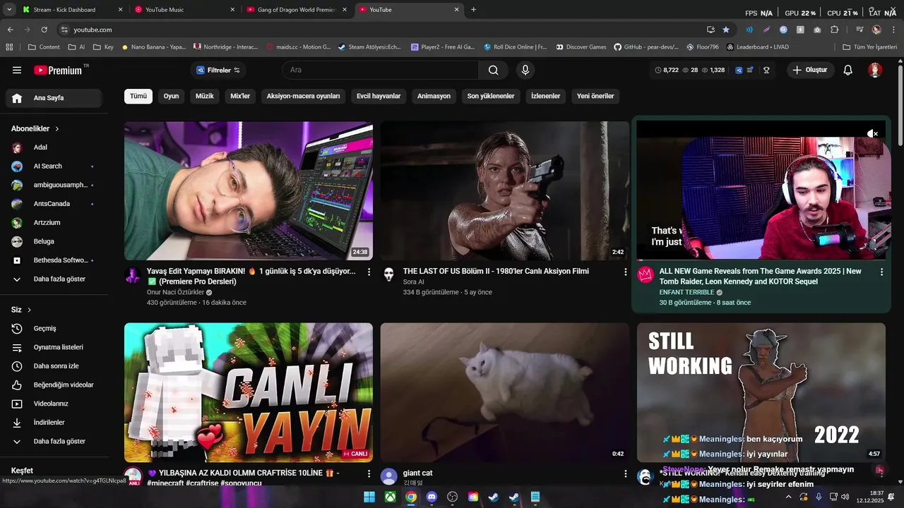
Task: Open Geçmiş history in sidebar
Action: tap(54, 328)
